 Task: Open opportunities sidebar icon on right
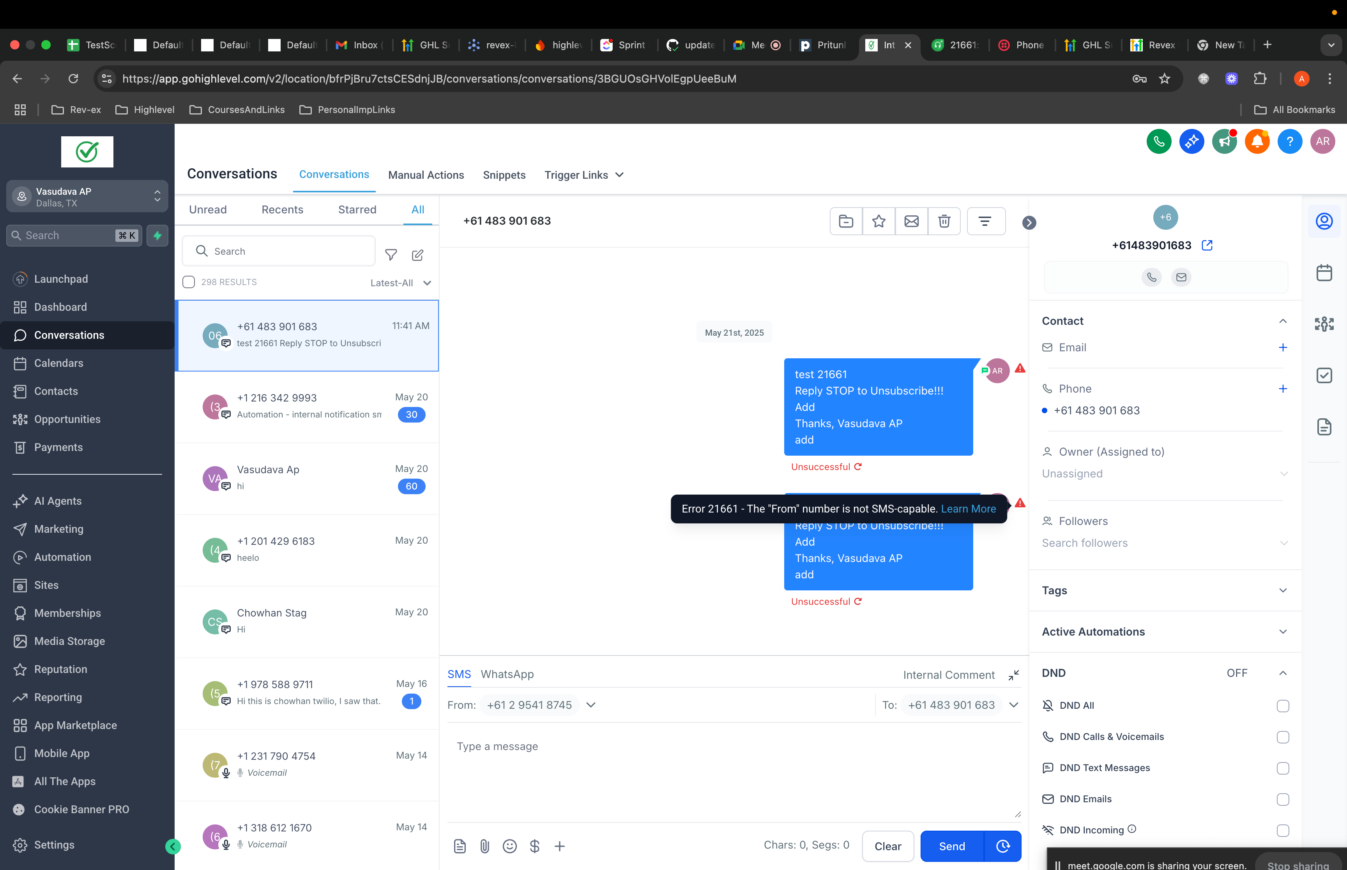click(x=1324, y=324)
